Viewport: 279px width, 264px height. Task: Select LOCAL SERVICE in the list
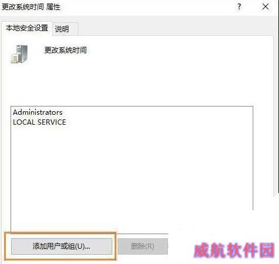39,122
